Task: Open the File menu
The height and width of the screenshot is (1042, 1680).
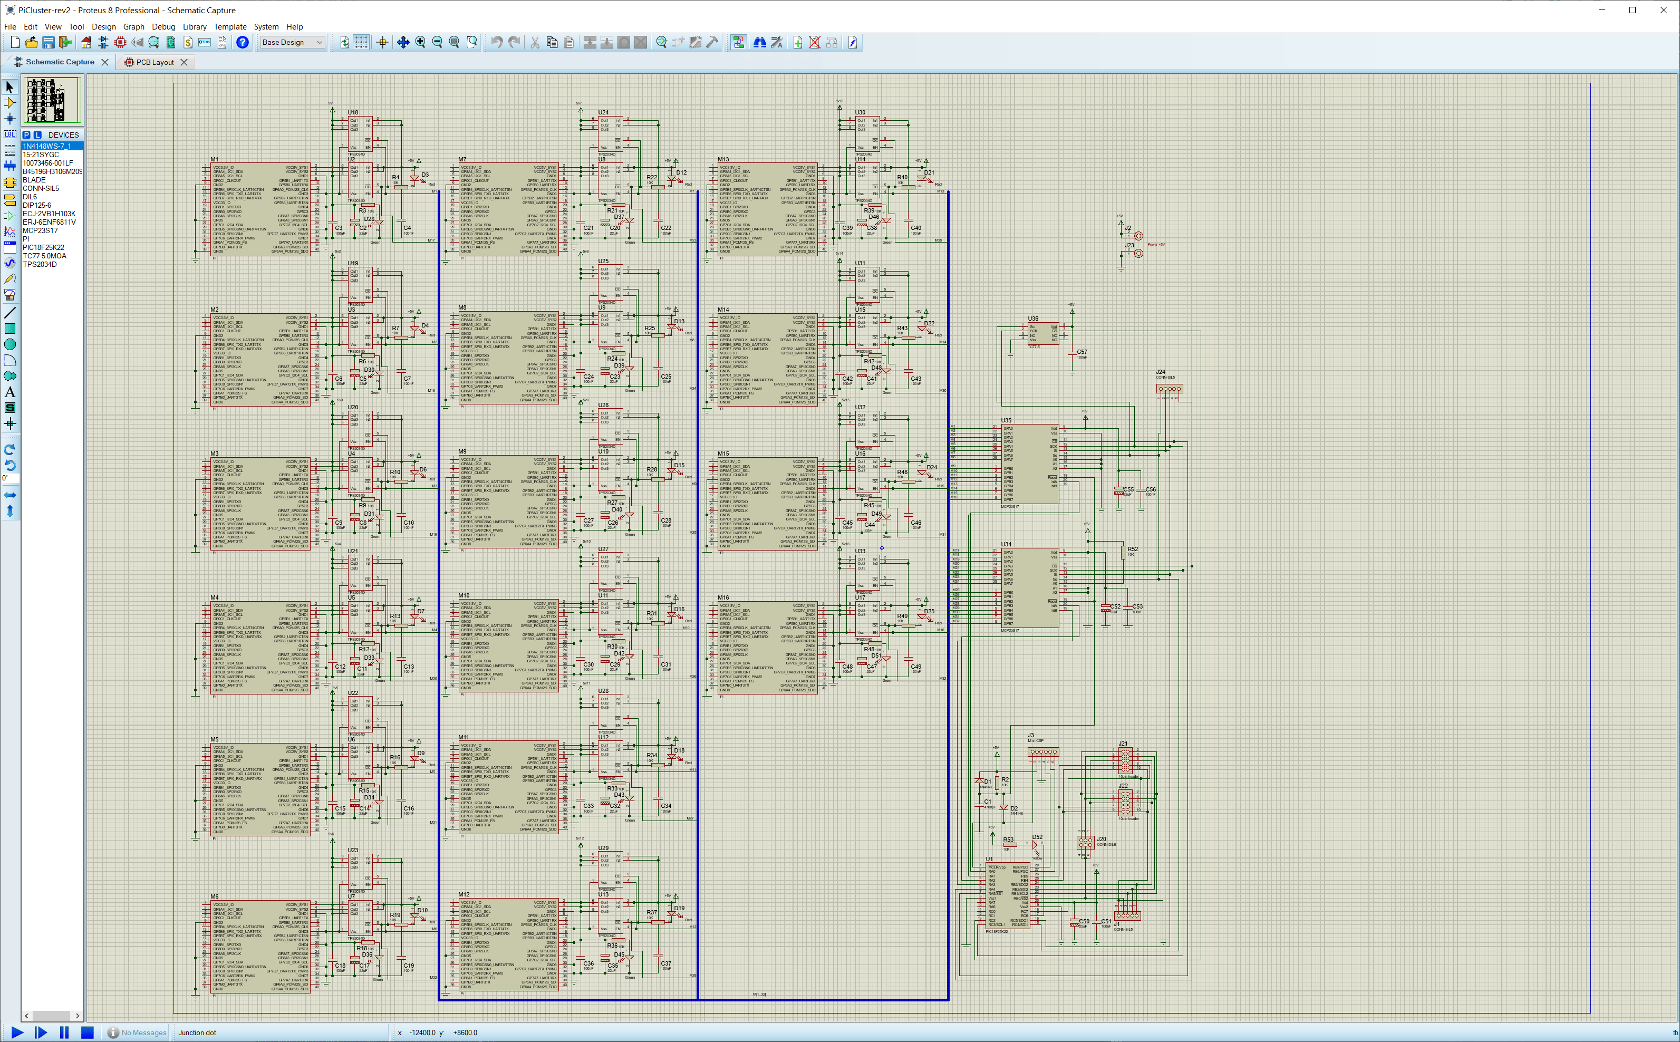Action: coord(11,27)
